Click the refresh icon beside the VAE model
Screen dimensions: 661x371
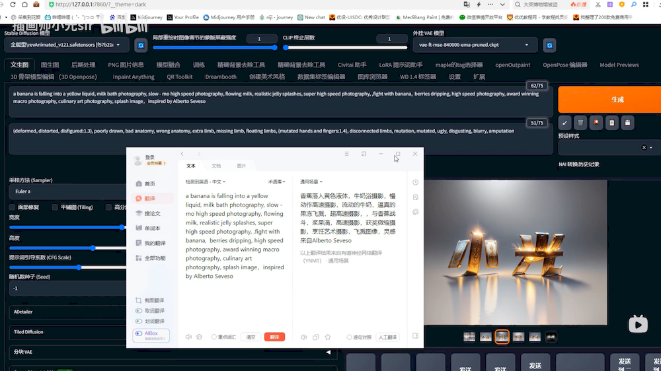549,45
